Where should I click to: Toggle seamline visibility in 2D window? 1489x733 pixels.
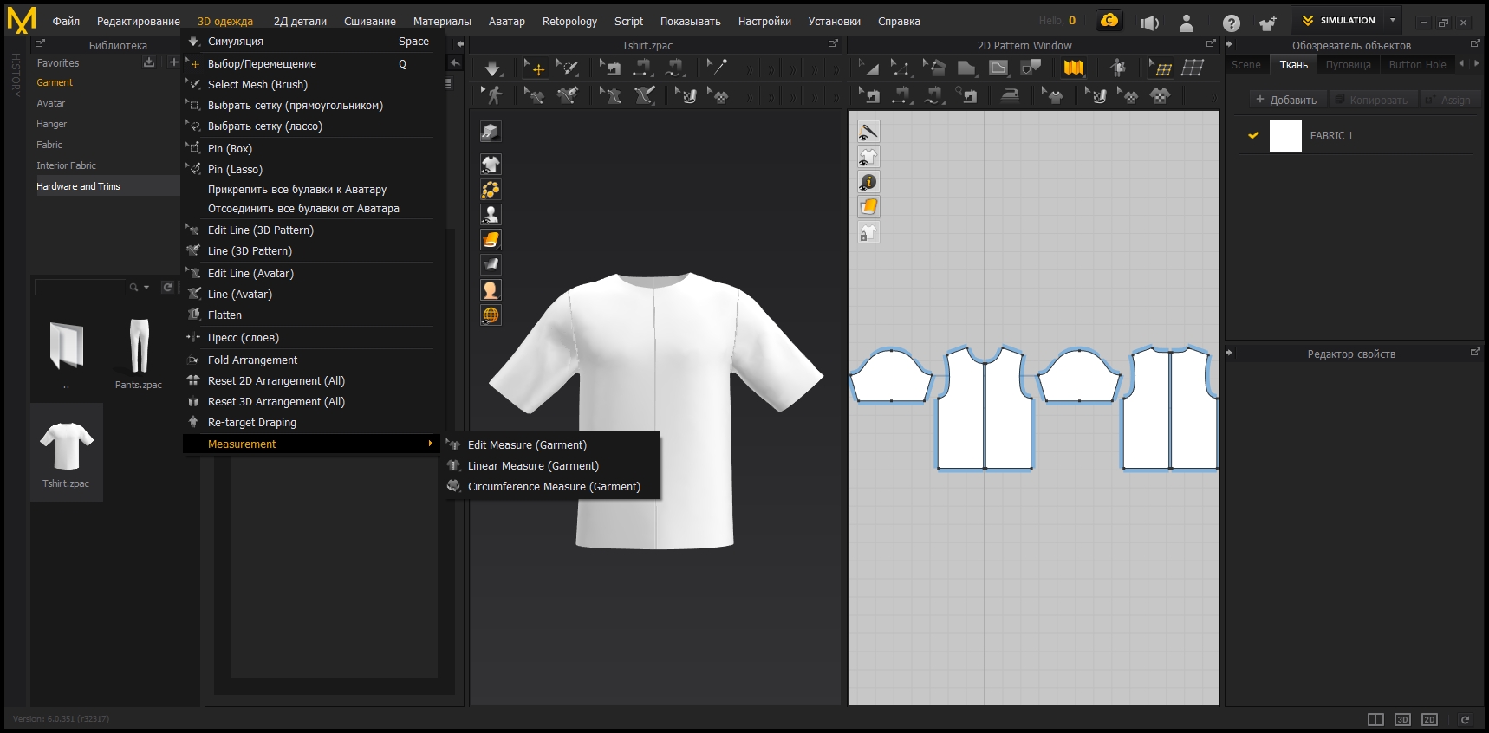click(868, 132)
